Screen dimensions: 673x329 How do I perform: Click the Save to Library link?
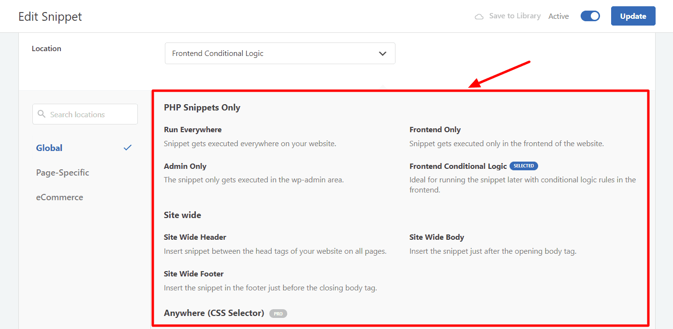click(514, 16)
